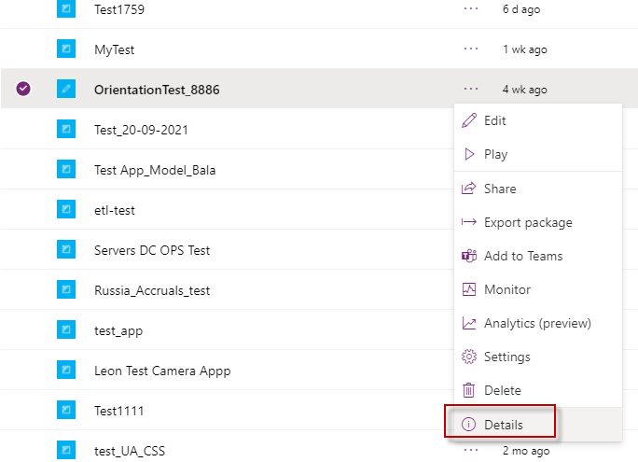Open the Russia_Accruals_test app
The image size is (638, 462).
(152, 290)
